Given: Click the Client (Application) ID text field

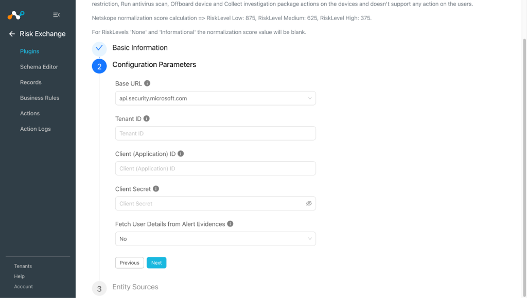Looking at the screenshot, I should [x=216, y=168].
